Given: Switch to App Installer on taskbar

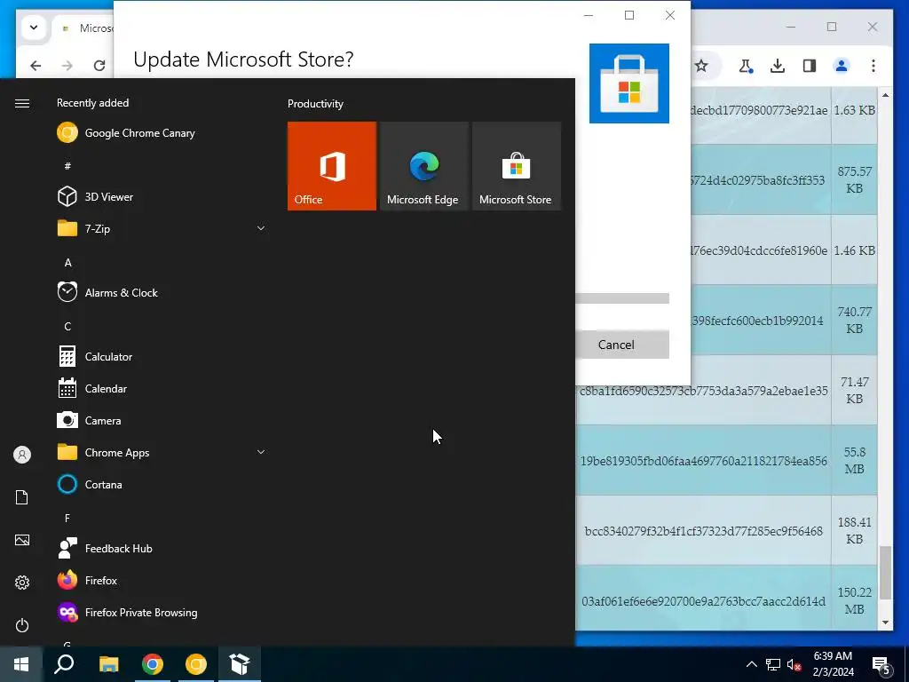Looking at the screenshot, I should (240, 664).
